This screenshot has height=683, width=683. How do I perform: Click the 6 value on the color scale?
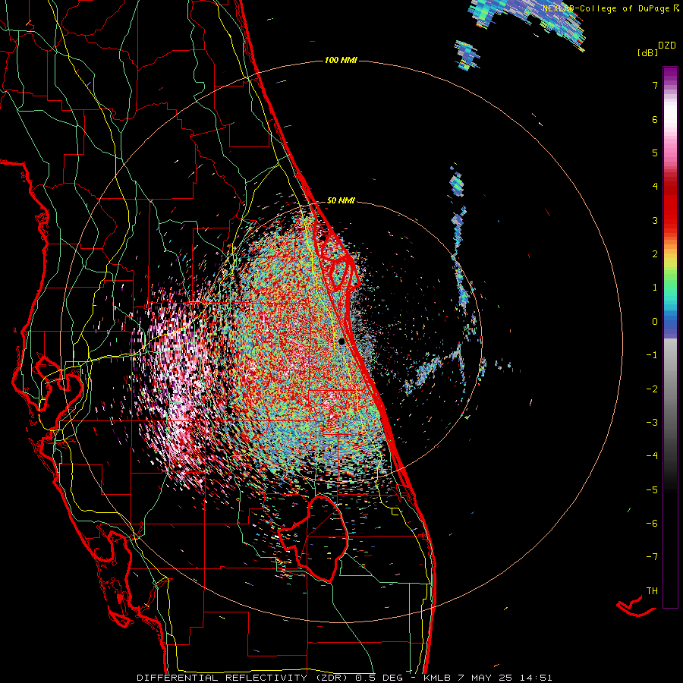point(655,119)
